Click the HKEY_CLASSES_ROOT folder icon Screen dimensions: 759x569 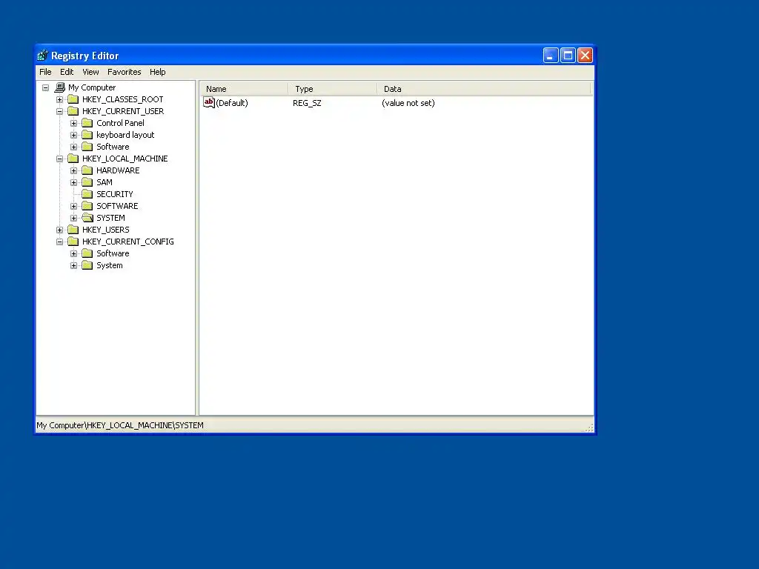click(73, 99)
